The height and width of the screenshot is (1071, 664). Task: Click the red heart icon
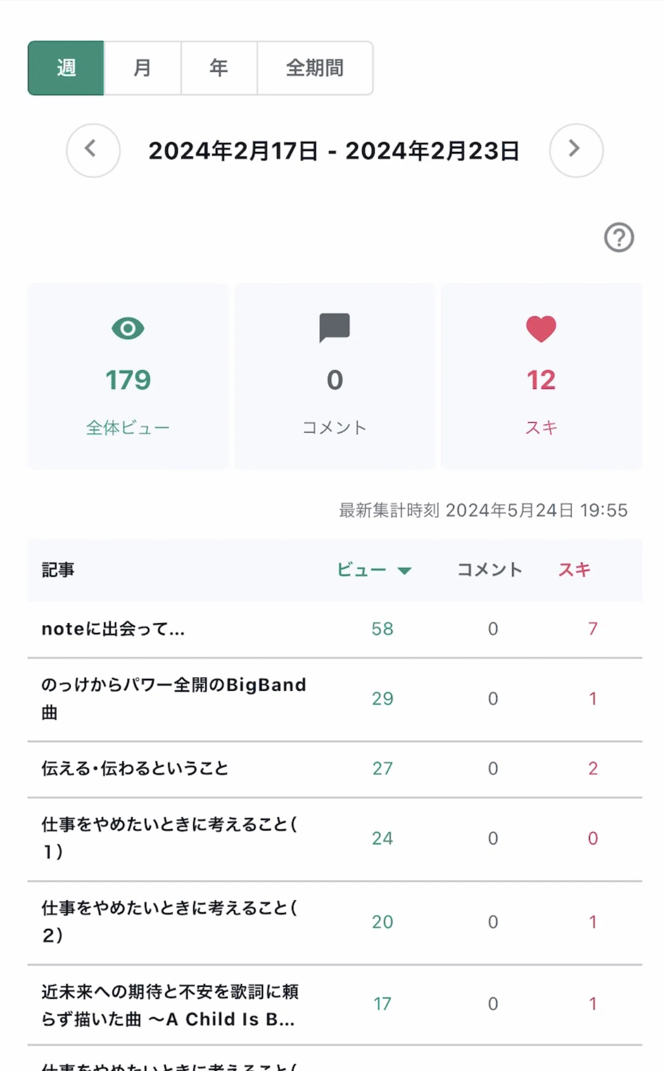[x=541, y=329]
